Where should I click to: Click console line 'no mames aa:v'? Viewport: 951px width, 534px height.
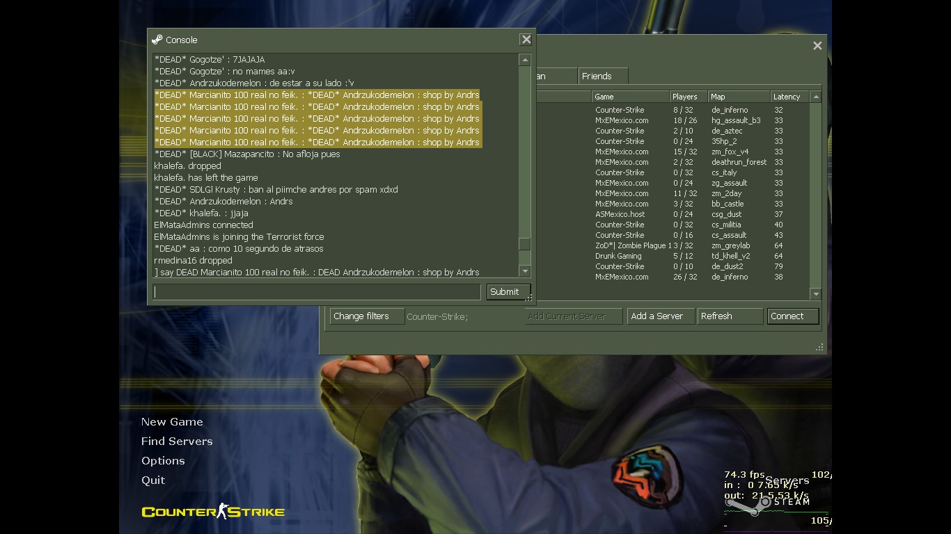tap(224, 72)
